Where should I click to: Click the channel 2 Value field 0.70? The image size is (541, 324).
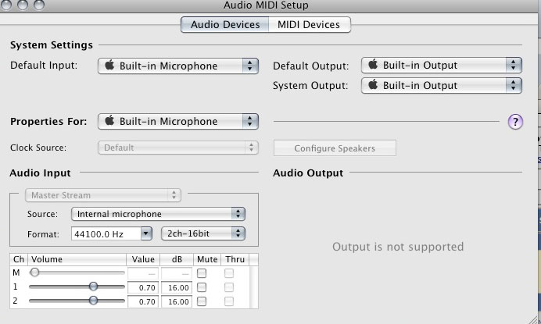click(x=143, y=301)
